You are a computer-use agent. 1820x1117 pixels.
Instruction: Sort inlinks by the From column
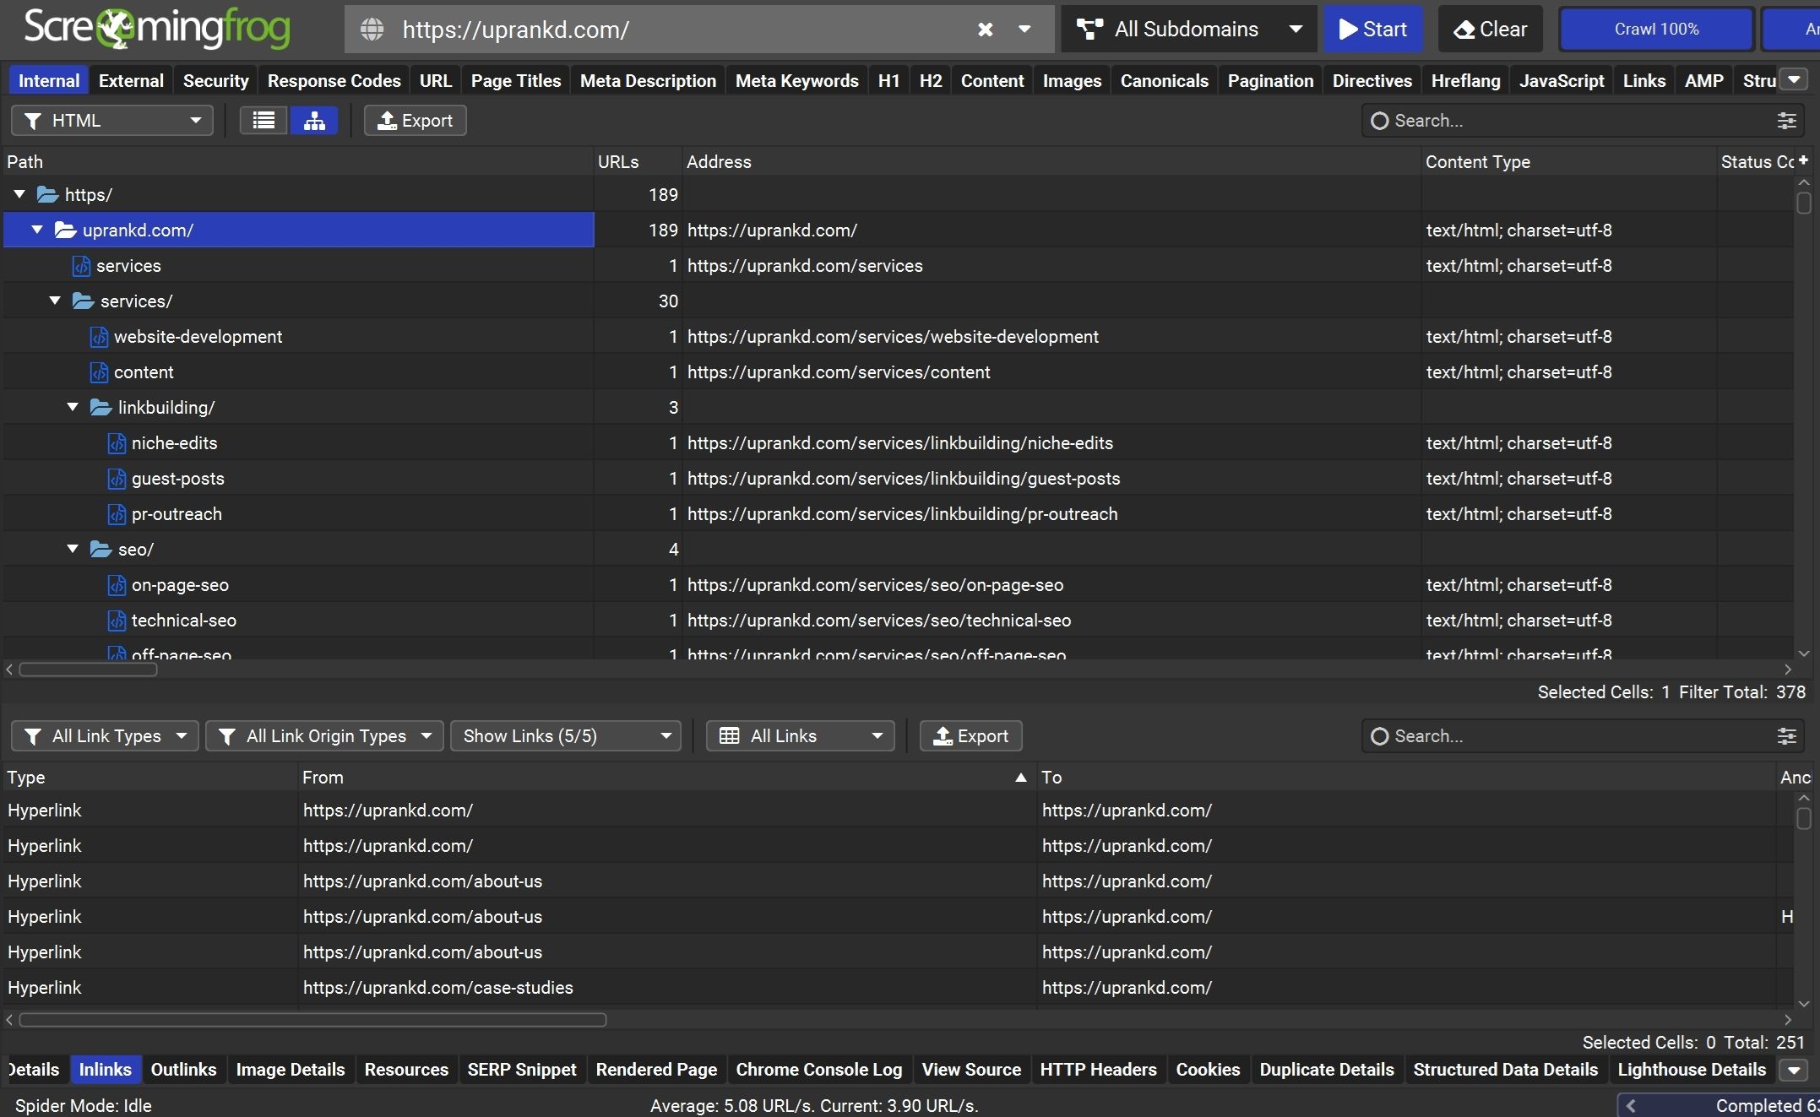[666, 777]
